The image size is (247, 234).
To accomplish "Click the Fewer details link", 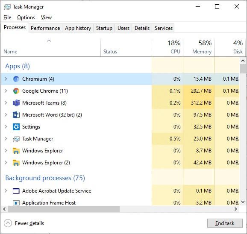I will click(29, 223).
